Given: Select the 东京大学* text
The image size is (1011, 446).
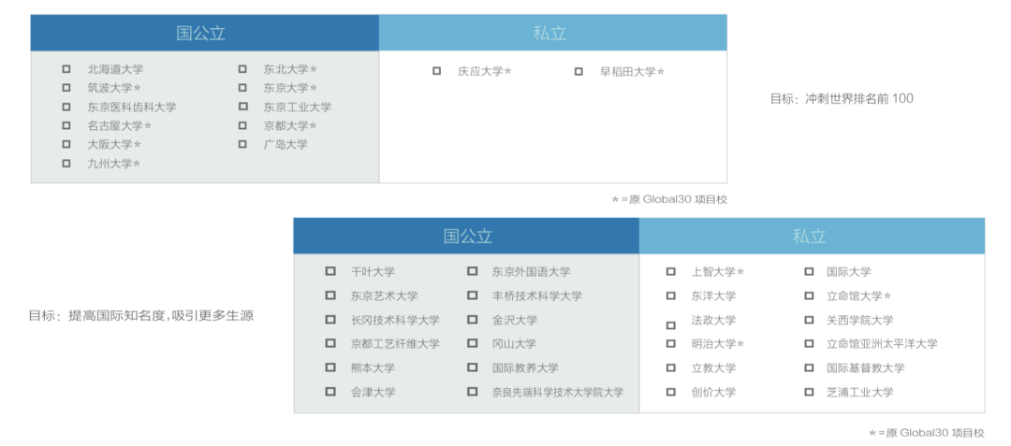Looking at the screenshot, I should coord(290,88).
